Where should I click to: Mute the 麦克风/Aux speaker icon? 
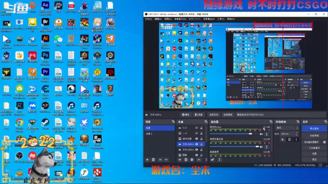(x=261, y=134)
